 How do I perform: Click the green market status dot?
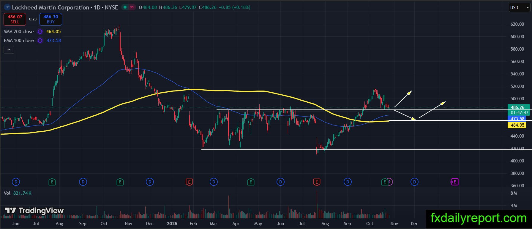(x=125, y=7)
